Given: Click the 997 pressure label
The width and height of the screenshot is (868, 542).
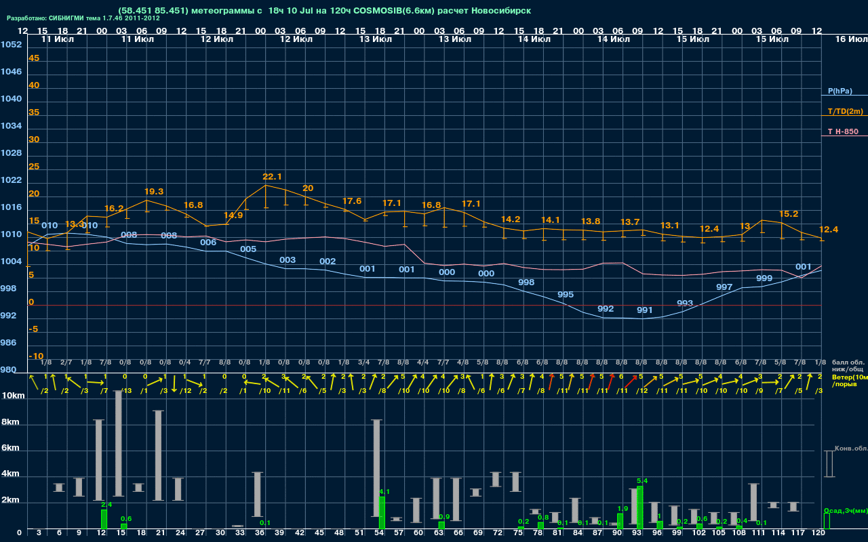Looking at the screenshot, I should coord(724,287).
